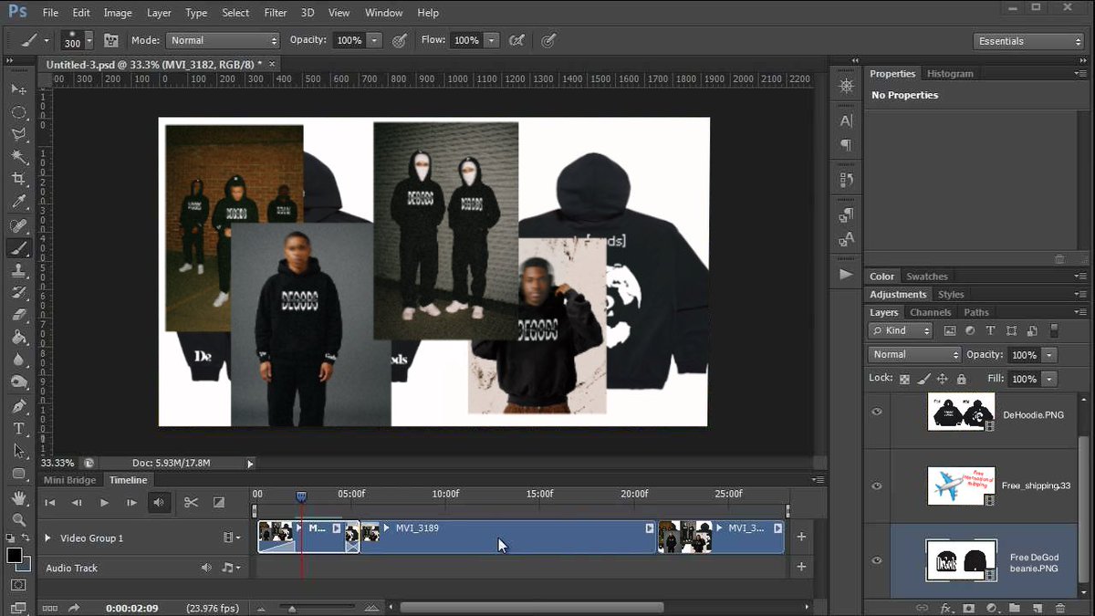Link layers icon in Layers panel
The image size is (1095, 616).
(x=922, y=608)
